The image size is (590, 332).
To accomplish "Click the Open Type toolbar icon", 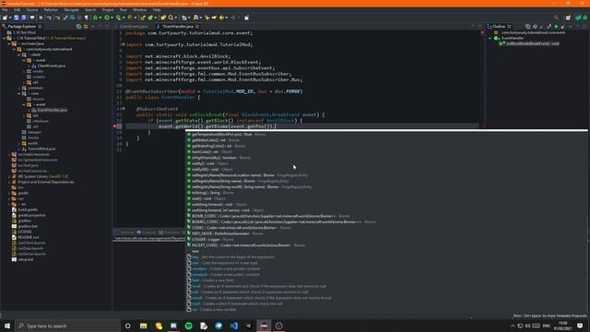I will pyautogui.click(x=163, y=18).
